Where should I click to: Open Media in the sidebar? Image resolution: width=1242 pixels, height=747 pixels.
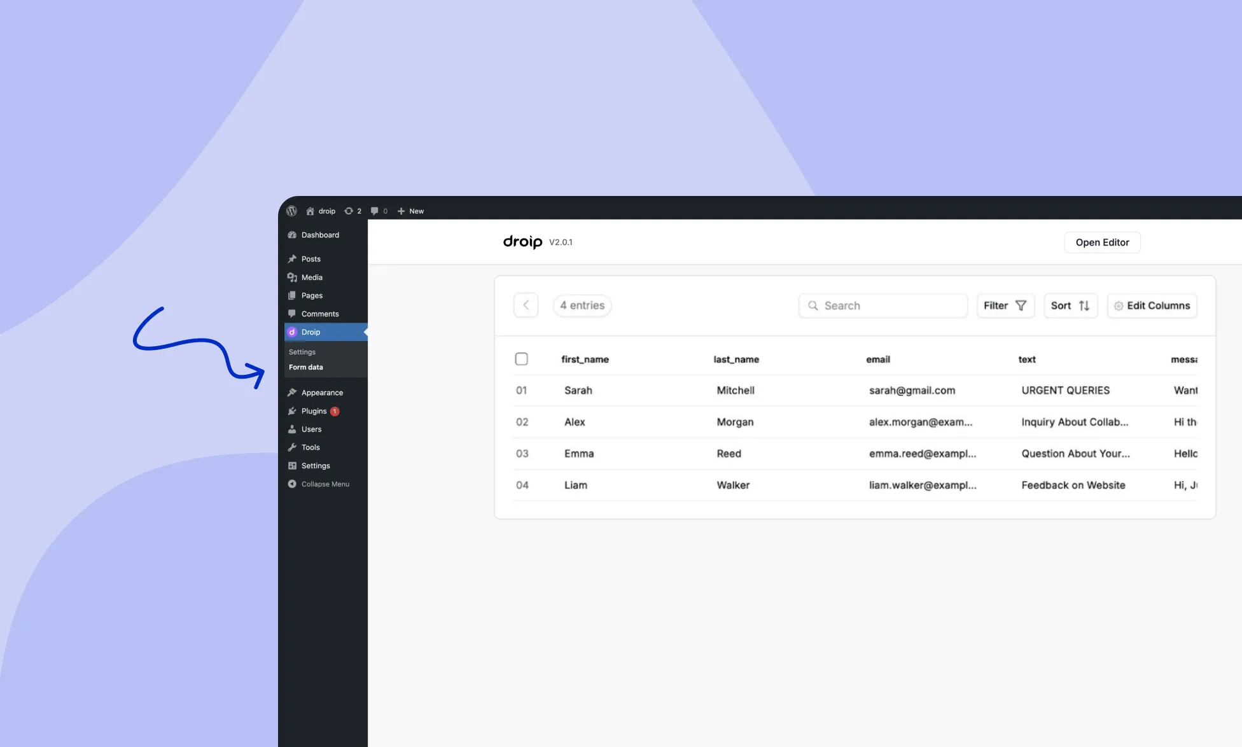[326, 277]
